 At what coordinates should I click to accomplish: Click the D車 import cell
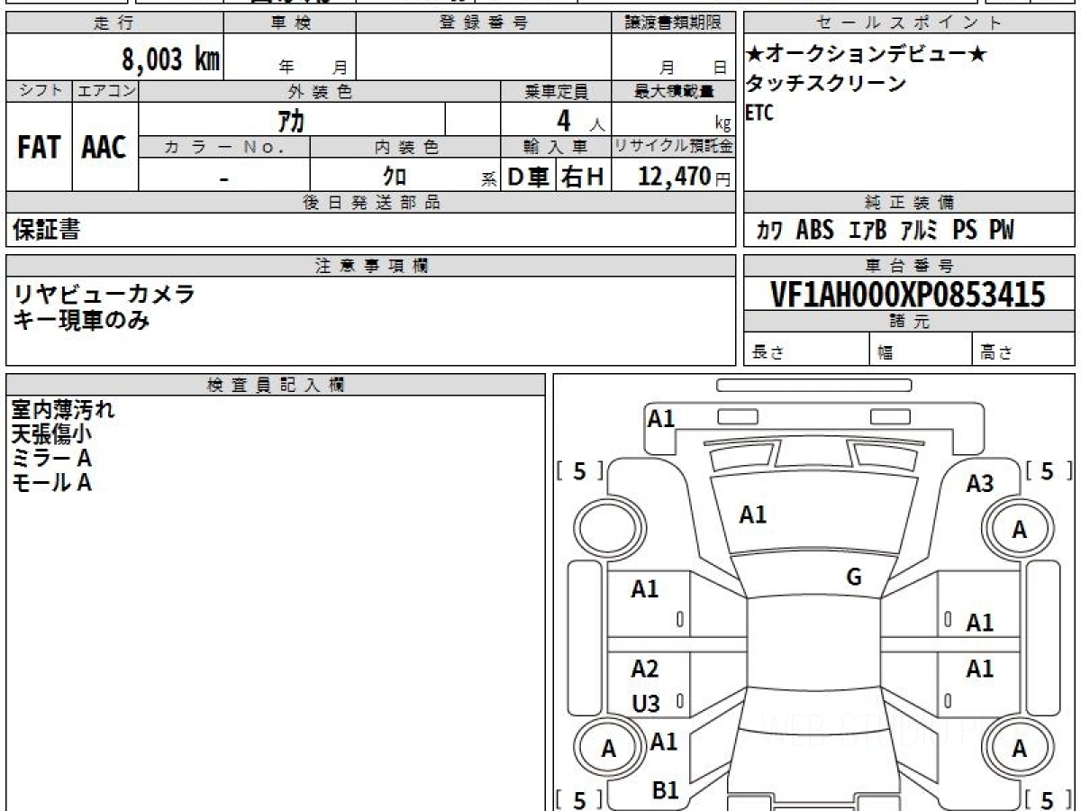pos(528,177)
